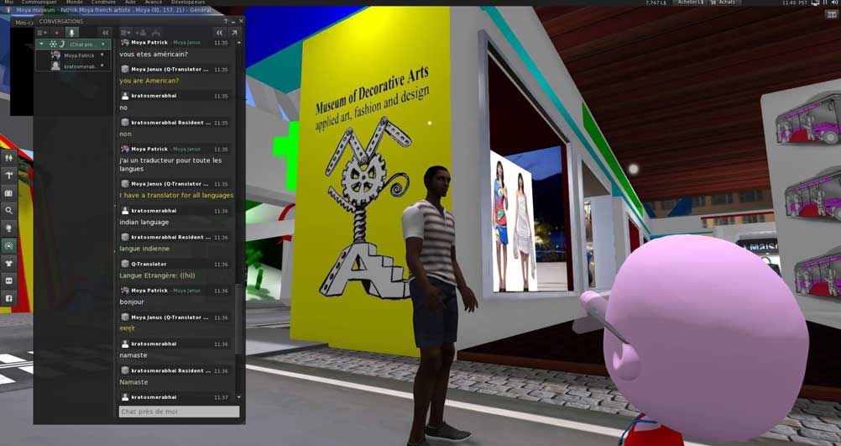Open the Facebook icon in left toolbar
This screenshot has height=446, width=841.
[9, 298]
